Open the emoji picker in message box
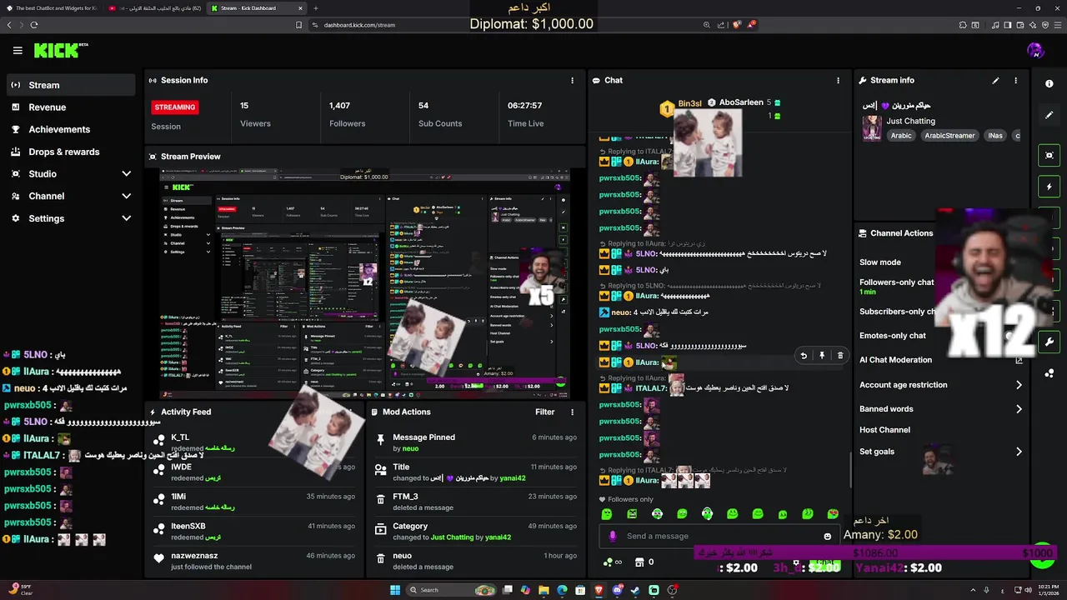 pyautogui.click(x=828, y=537)
